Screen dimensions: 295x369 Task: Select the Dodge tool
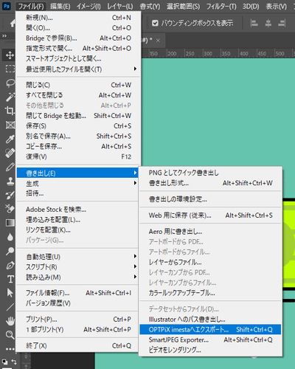pos(10,251)
